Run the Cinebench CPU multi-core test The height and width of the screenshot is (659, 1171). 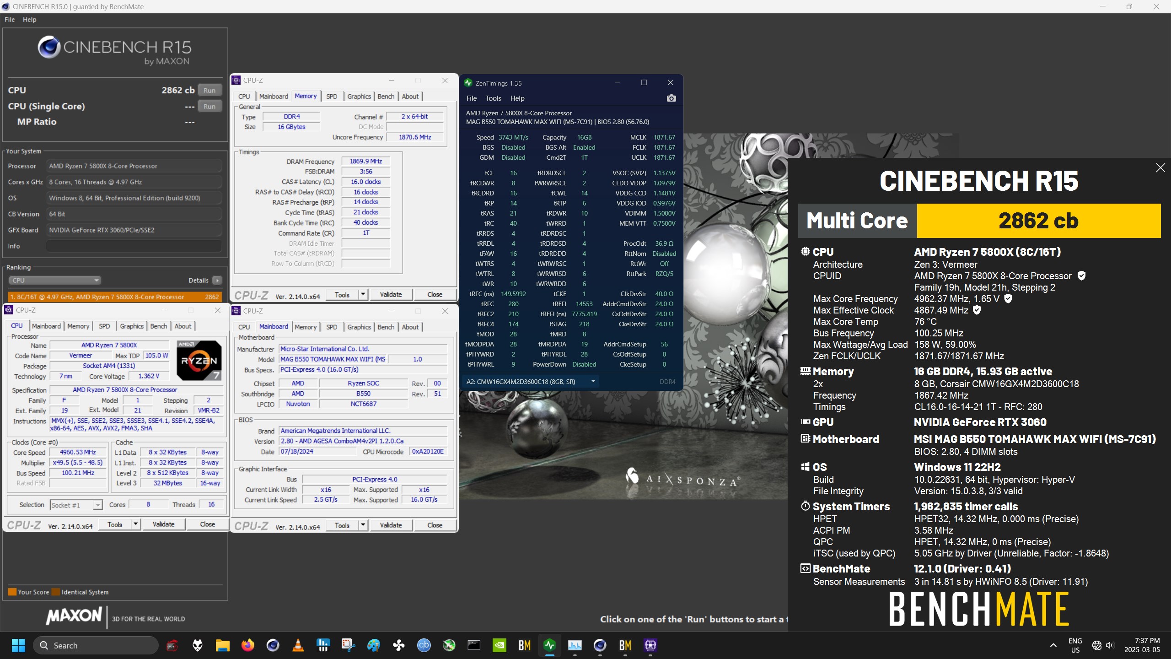click(209, 90)
